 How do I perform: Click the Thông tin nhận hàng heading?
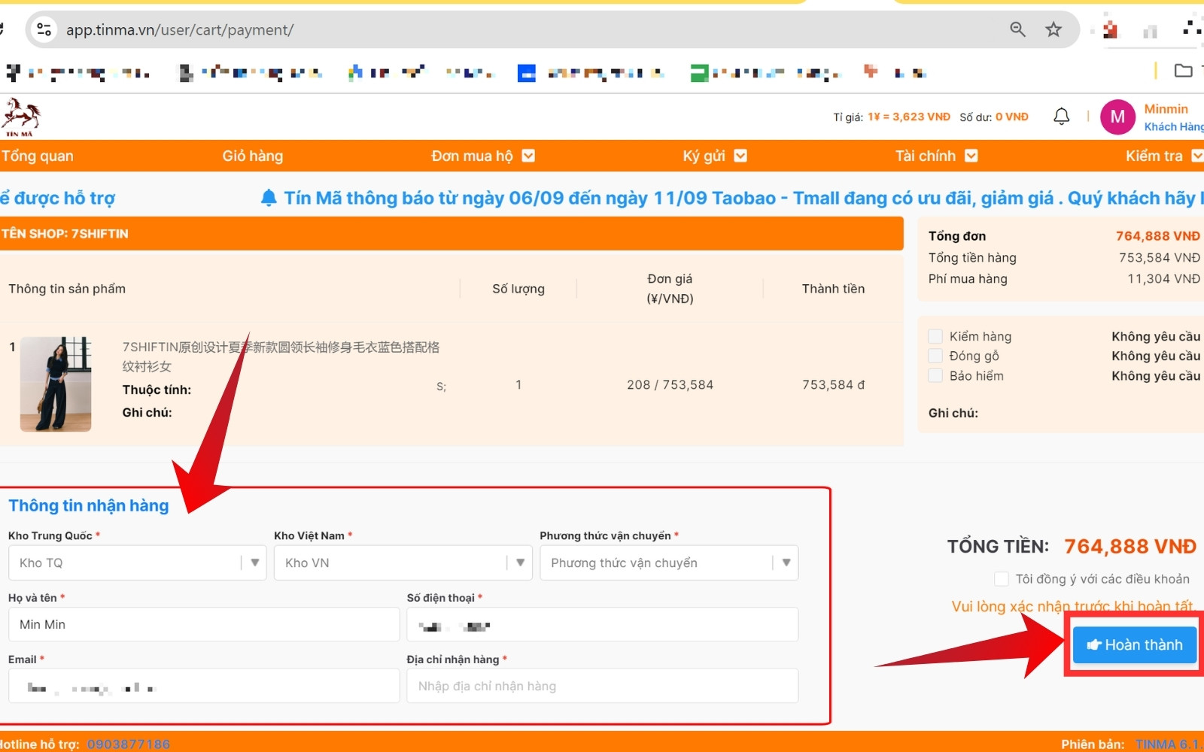pyautogui.click(x=89, y=505)
